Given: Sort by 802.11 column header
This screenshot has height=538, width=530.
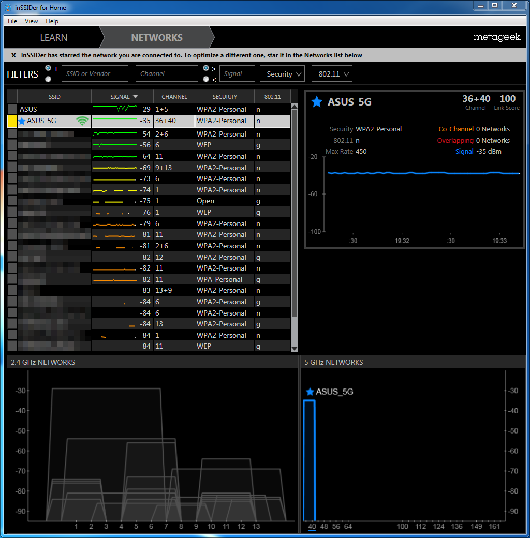Looking at the screenshot, I should pyautogui.click(x=273, y=97).
